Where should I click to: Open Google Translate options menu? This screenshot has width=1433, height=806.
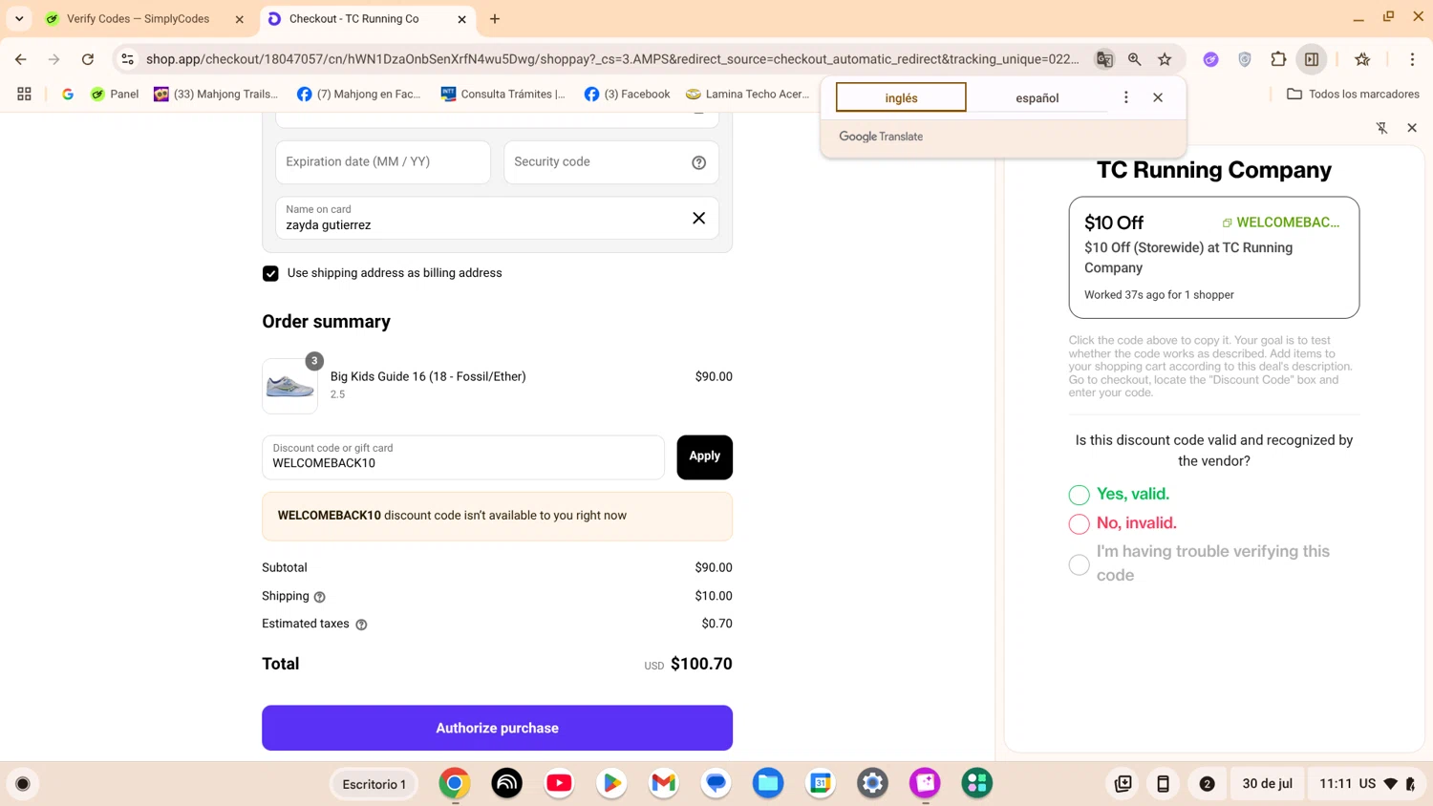tap(1126, 97)
